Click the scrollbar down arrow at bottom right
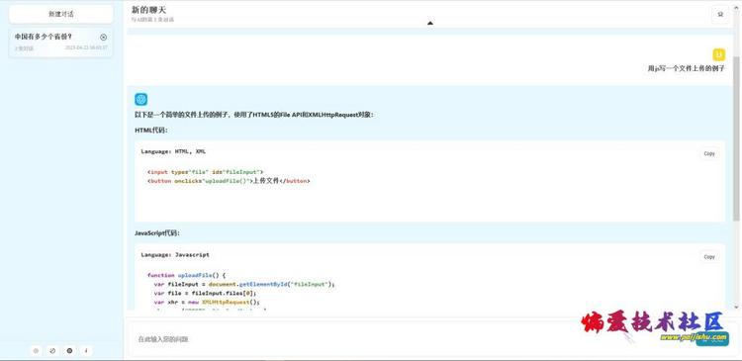The height and width of the screenshot is (361, 742). (736, 307)
